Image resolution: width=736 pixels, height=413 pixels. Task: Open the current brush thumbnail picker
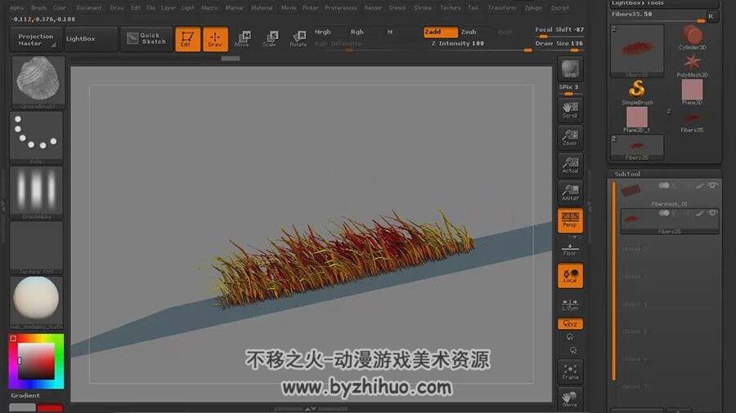click(x=38, y=82)
